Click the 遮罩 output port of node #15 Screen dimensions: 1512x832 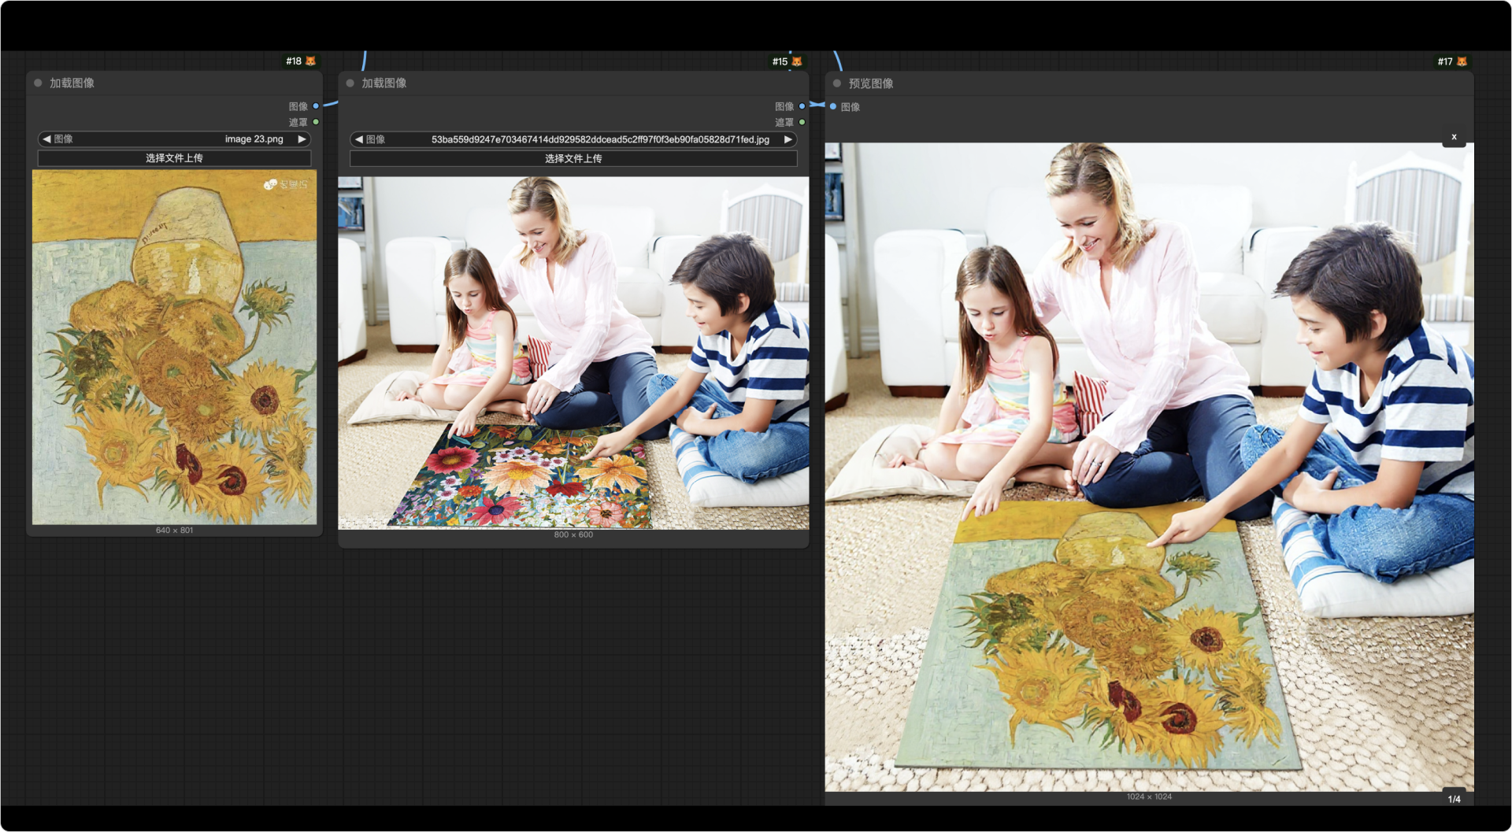pyautogui.click(x=802, y=122)
